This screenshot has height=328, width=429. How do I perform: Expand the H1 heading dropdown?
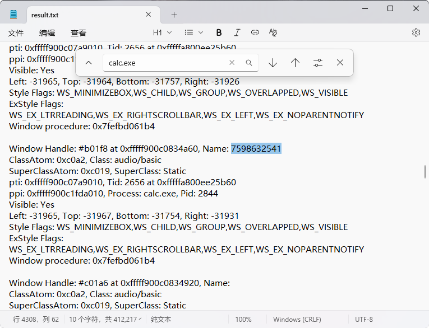click(162, 33)
